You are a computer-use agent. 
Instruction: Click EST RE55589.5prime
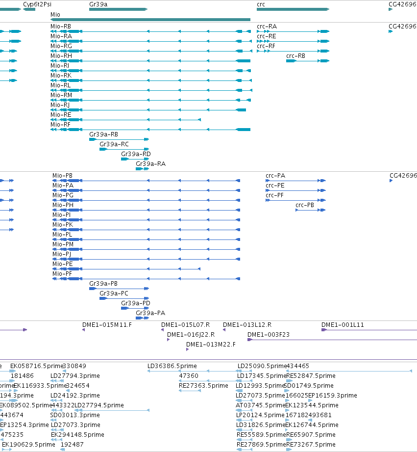261,435
